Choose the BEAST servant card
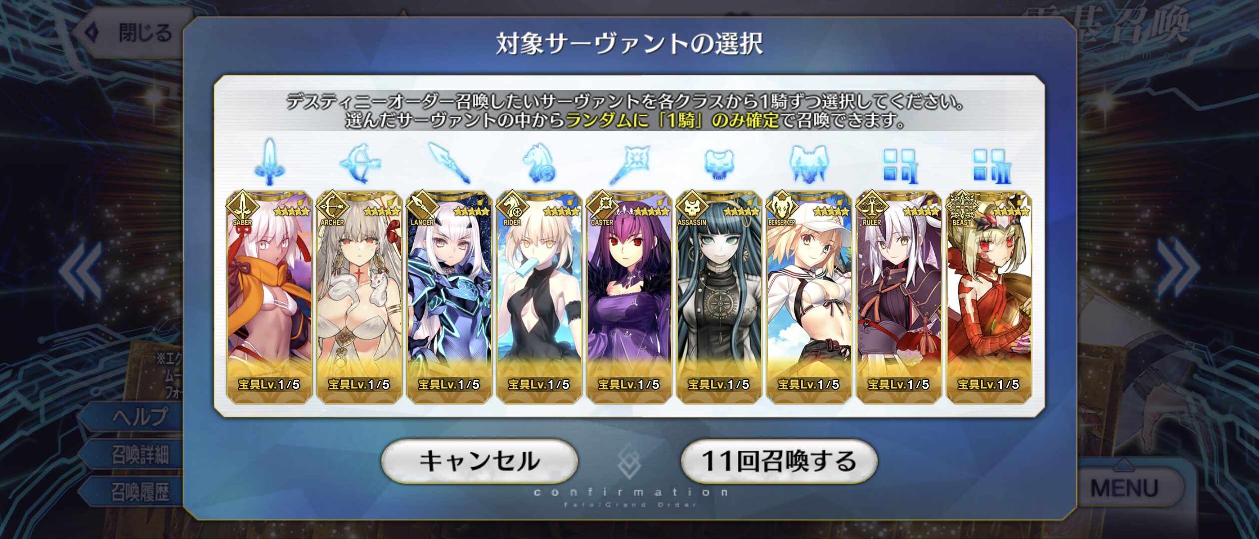 [x=989, y=297]
